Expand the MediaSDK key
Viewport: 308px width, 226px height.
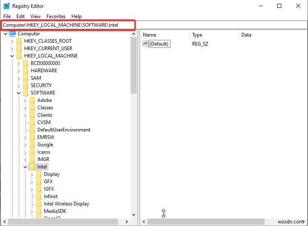pos(32,212)
